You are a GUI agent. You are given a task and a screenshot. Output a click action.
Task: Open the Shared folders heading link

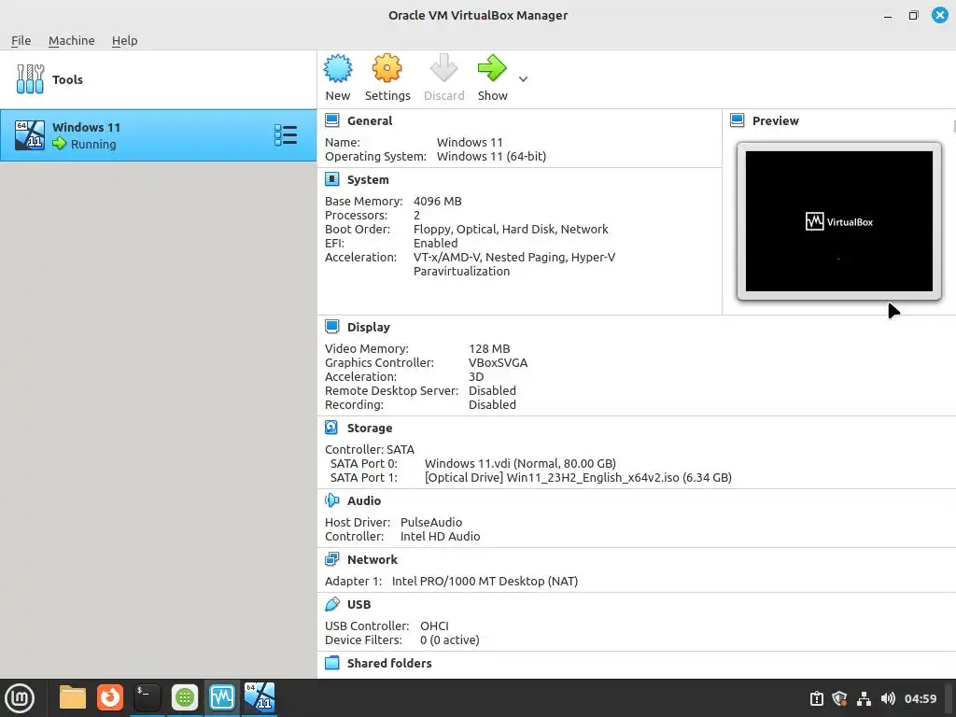tap(389, 664)
